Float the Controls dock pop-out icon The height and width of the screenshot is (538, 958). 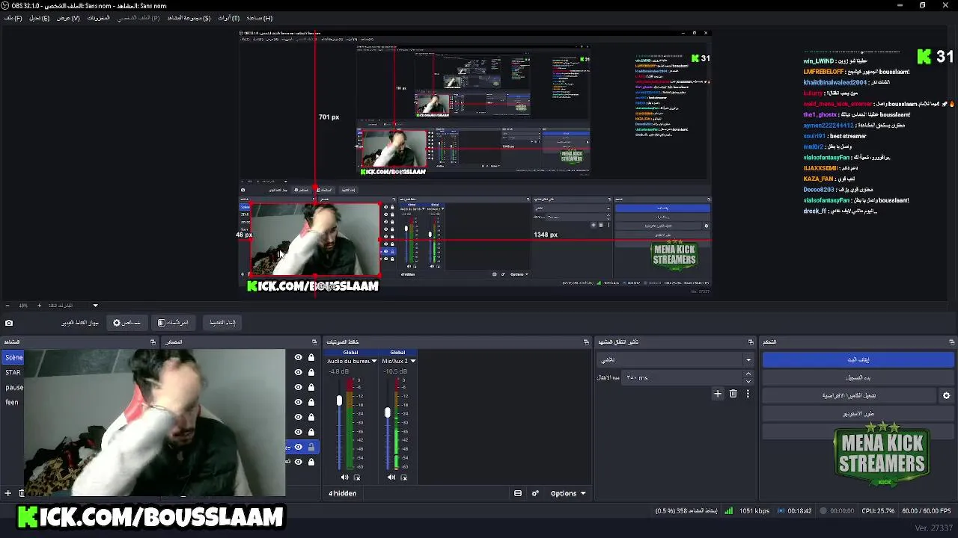[952, 342]
